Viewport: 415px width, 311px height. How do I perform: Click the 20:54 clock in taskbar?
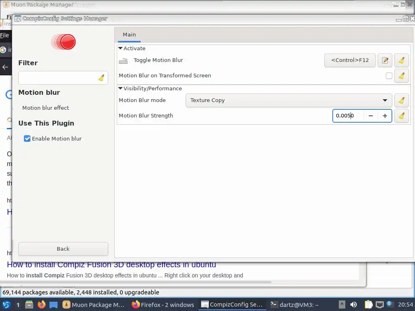click(405, 305)
